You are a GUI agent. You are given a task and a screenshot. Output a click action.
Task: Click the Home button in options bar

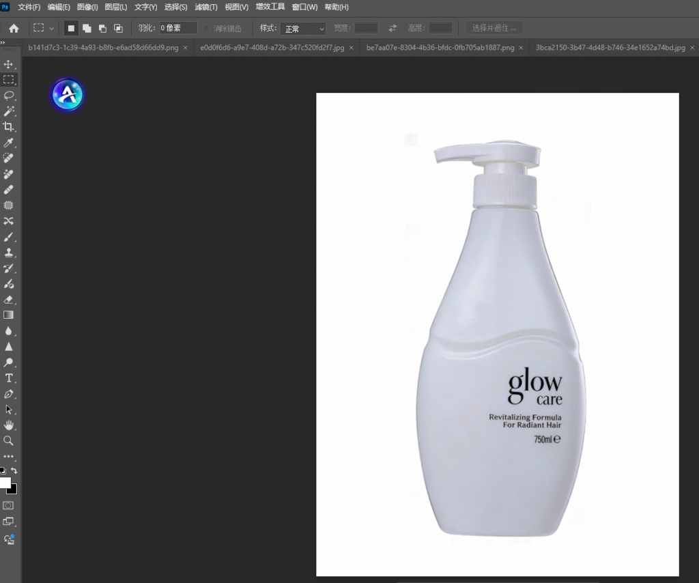coord(14,28)
